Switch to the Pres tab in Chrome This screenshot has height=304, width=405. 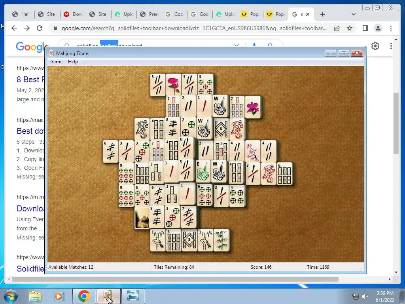click(x=149, y=14)
